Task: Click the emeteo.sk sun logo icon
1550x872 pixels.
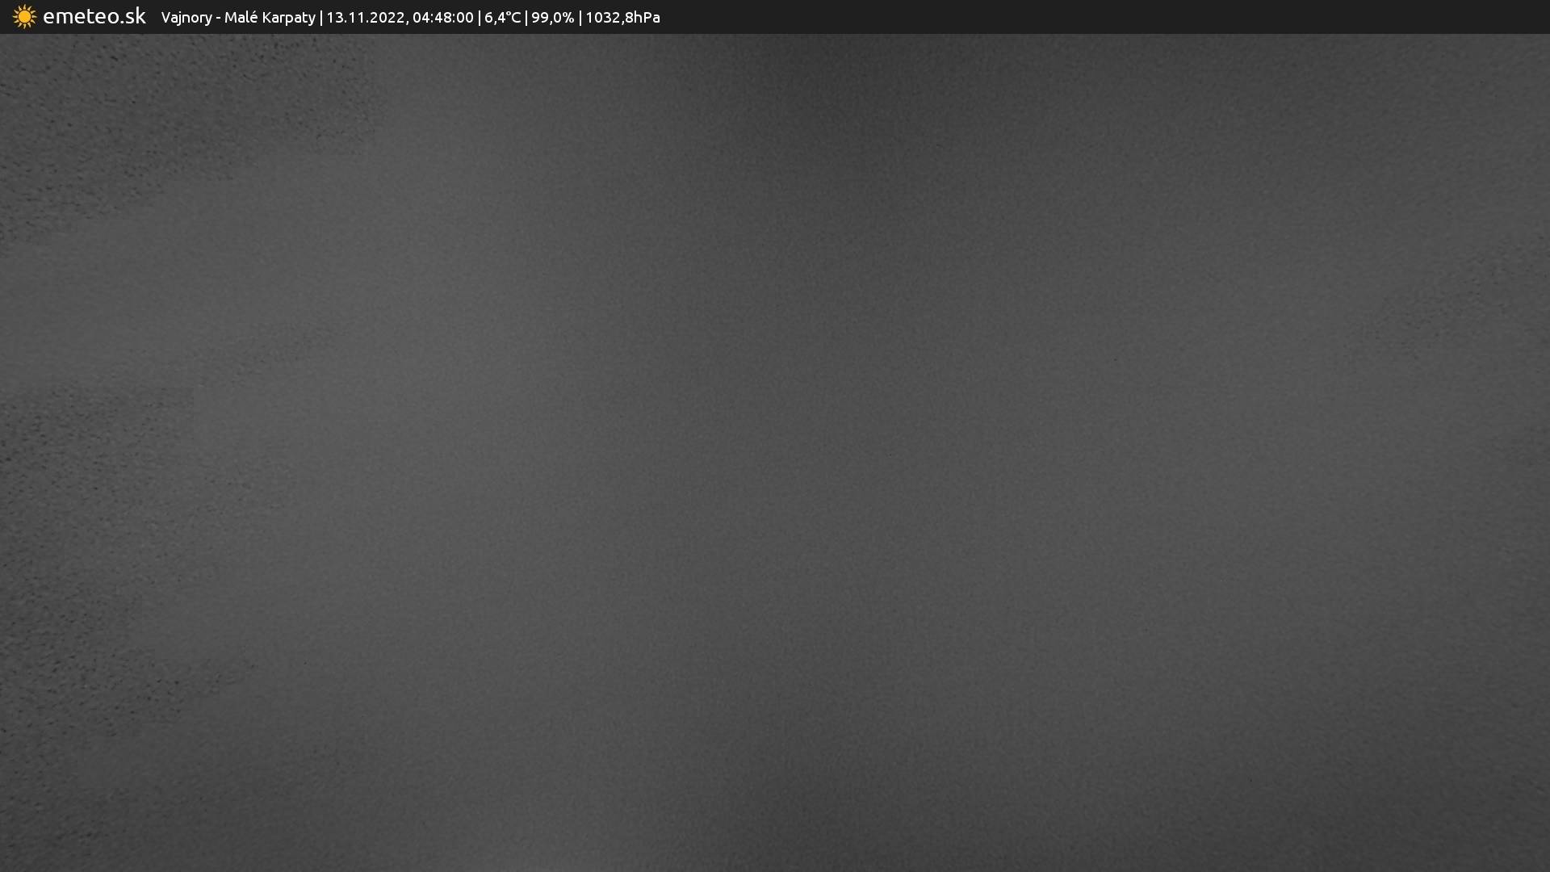Action: (x=24, y=17)
